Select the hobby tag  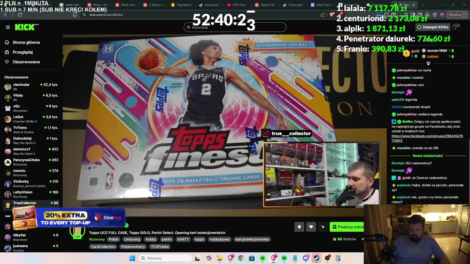[x=151, y=239]
